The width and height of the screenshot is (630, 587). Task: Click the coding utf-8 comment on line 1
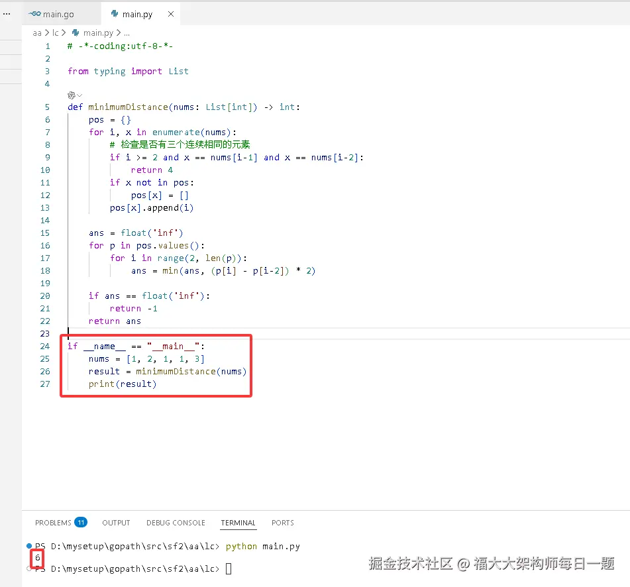120,46
